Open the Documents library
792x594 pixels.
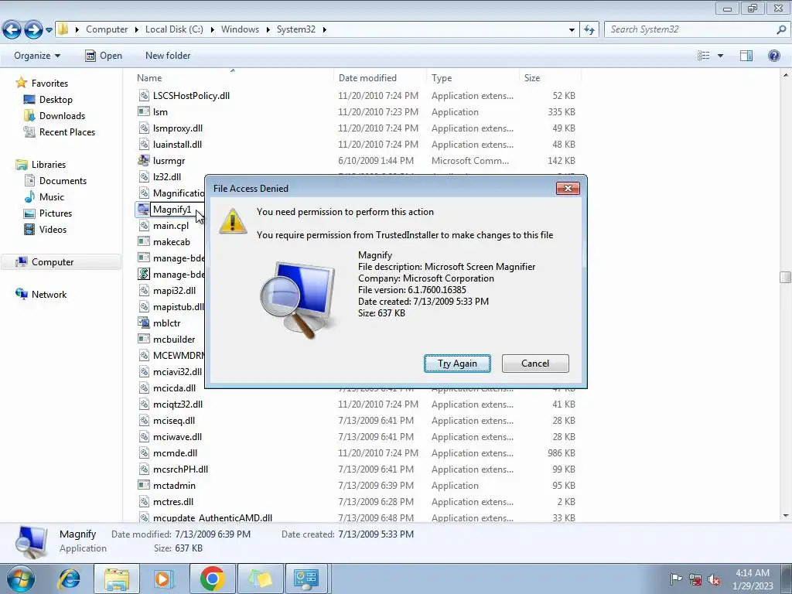63,181
